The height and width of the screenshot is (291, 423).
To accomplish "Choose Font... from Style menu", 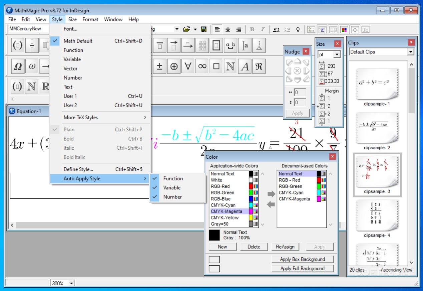I will pyautogui.click(x=100, y=29).
